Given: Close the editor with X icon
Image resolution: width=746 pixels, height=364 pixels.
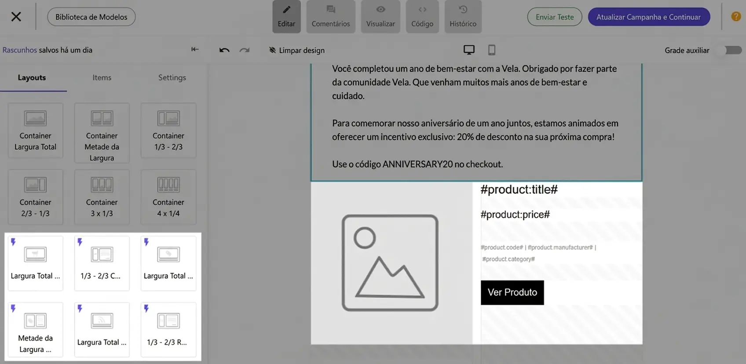Looking at the screenshot, I should [16, 17].
